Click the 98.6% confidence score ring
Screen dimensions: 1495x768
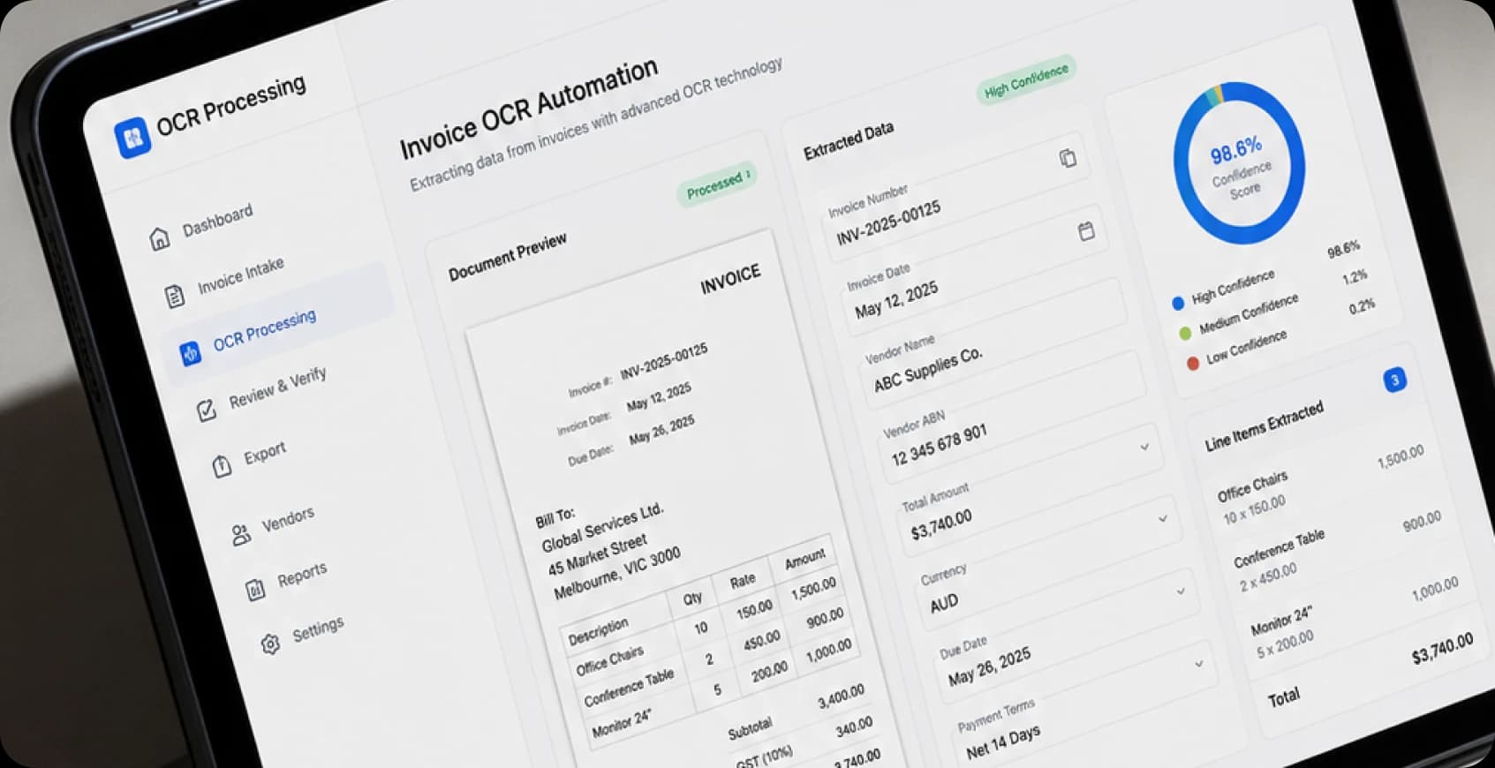[x=1239, y=163]
